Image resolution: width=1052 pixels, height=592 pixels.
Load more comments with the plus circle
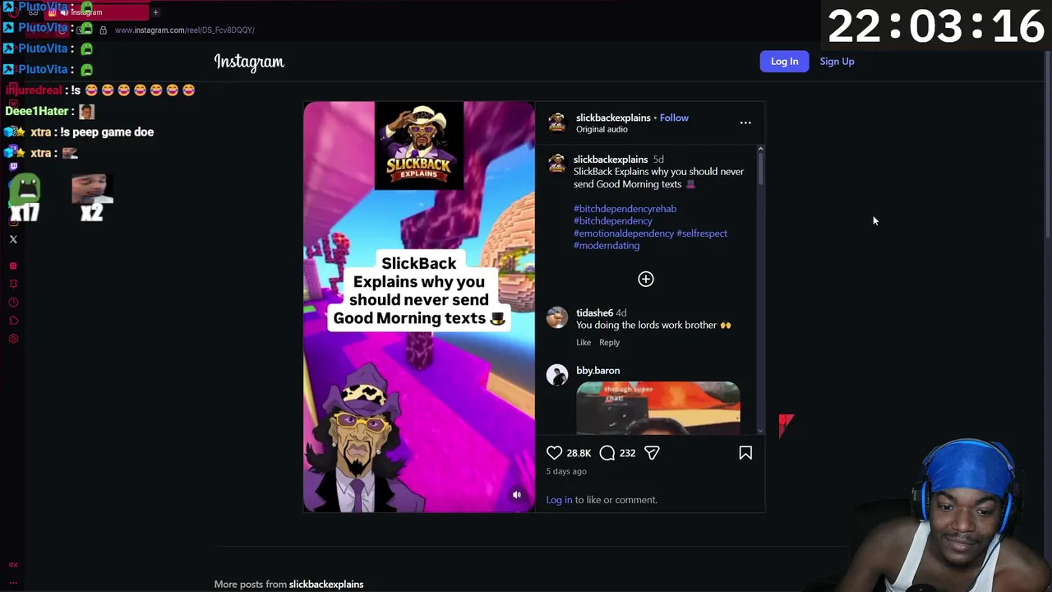click(x=646, y=280)
